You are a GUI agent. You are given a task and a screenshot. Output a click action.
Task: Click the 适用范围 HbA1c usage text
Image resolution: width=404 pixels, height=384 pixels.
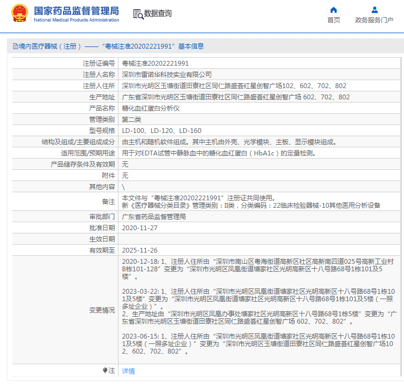(x=219, y=153)
